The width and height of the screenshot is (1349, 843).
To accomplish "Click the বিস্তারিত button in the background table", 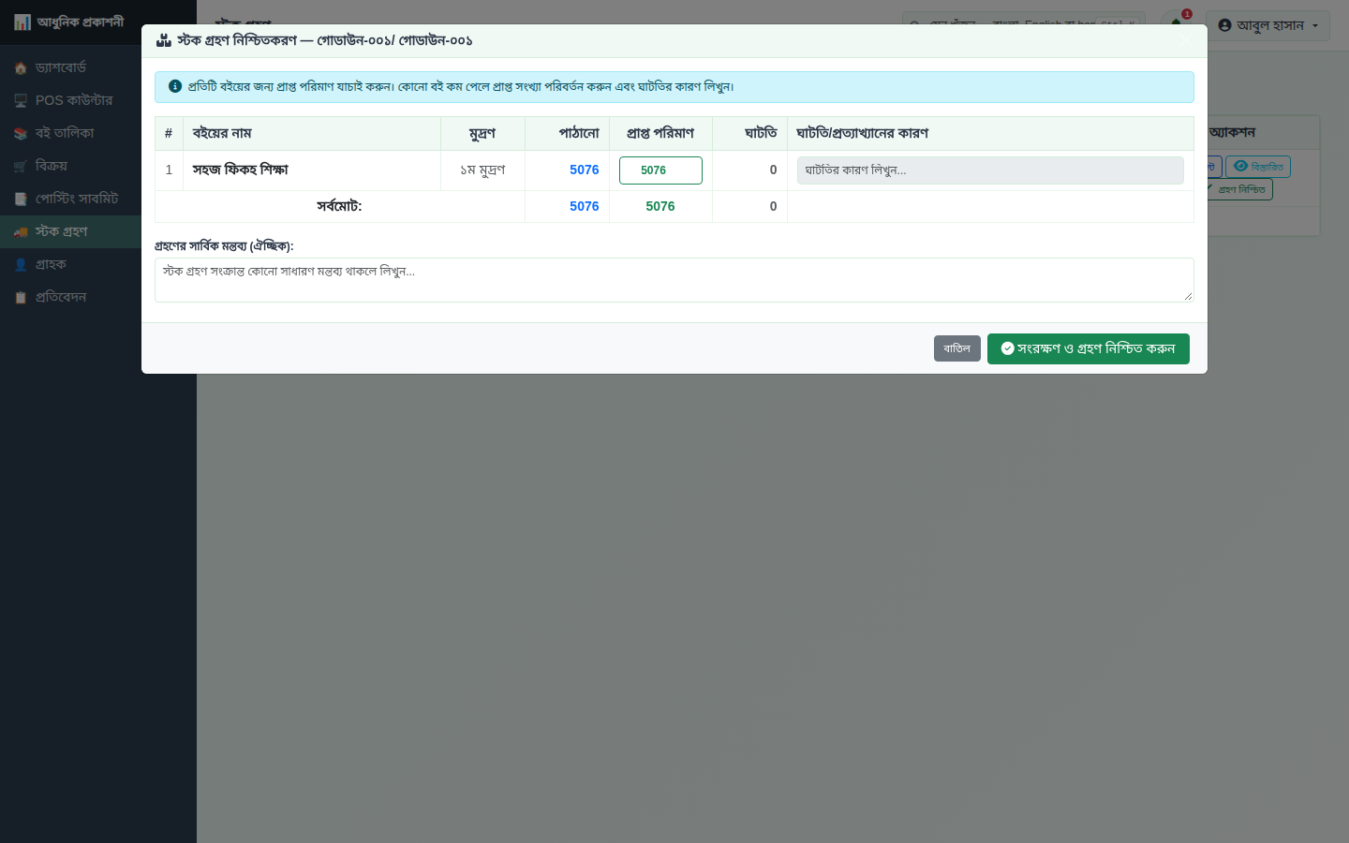I will tap(1258, 167).
